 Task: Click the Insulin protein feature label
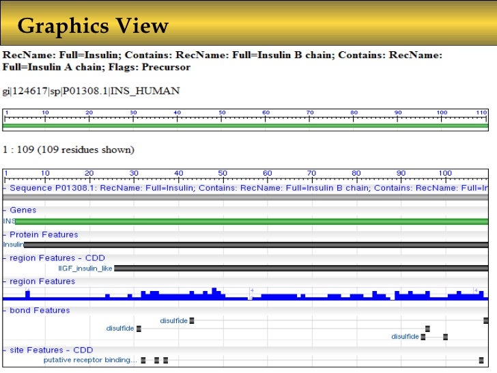14,245
